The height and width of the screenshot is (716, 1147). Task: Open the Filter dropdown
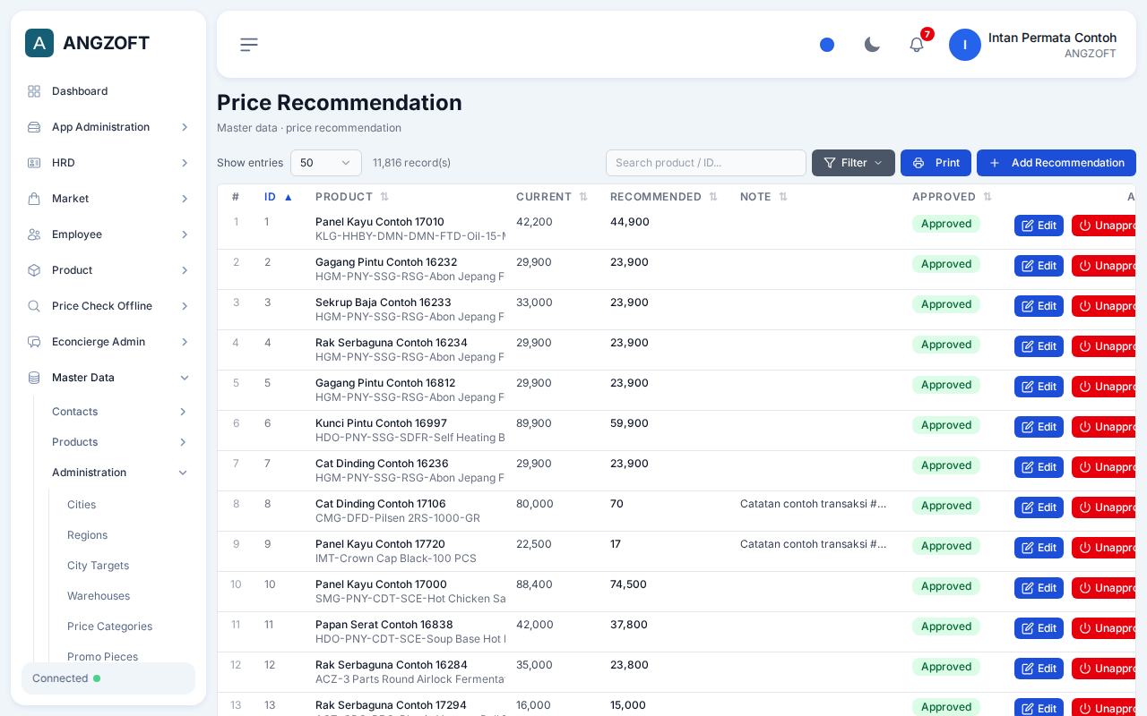point(853,163)
